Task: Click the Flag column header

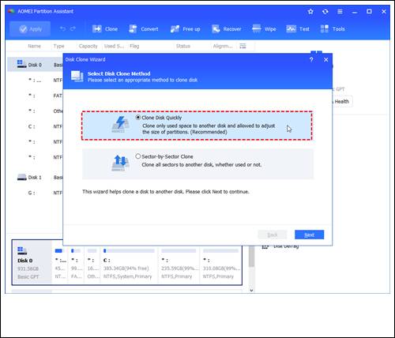Action: coord(134,46)
